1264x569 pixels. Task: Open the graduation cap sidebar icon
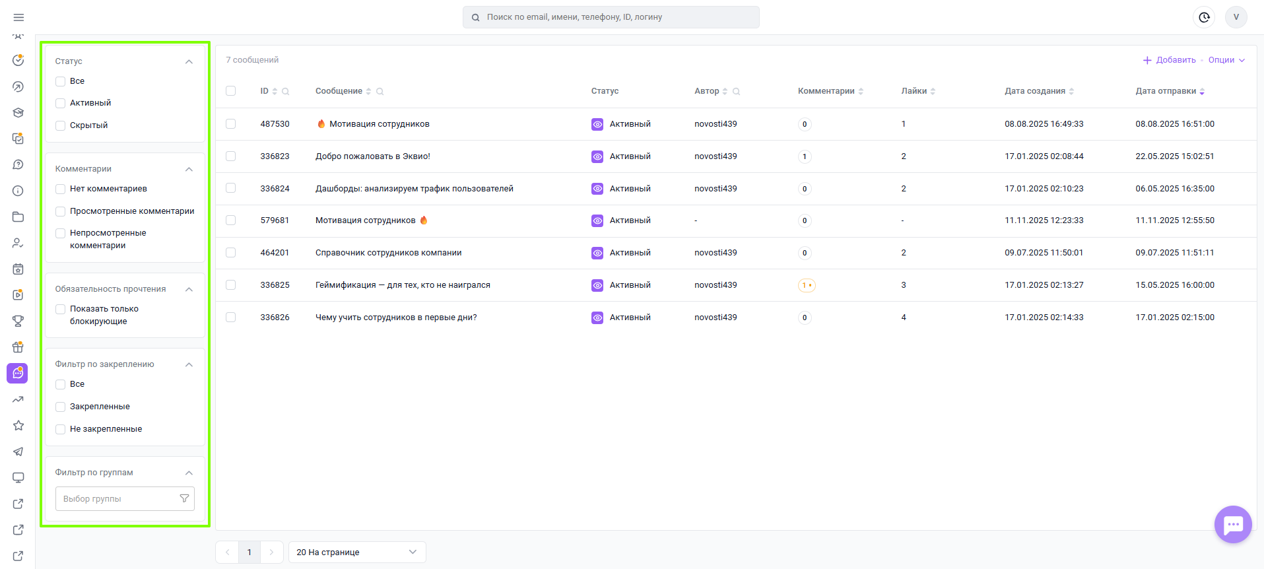point(18,113)
